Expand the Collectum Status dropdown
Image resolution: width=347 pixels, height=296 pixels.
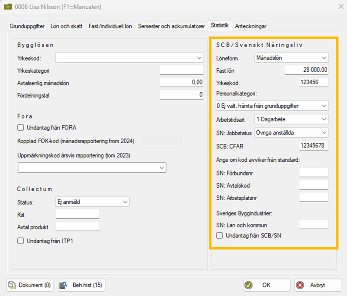pos(125,202)
